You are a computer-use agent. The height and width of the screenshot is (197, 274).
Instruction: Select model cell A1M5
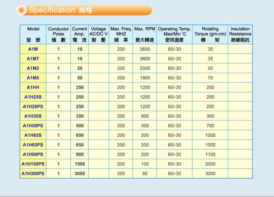tap(33, 78)
